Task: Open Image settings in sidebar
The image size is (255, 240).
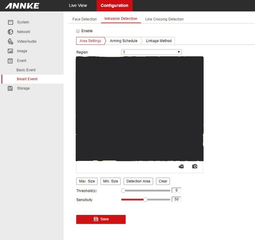Action: point(22,51)
